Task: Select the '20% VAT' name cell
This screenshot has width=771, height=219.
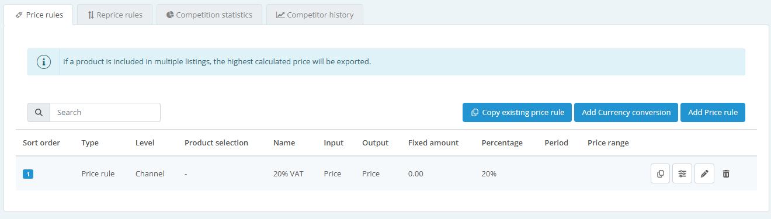Action: tap(289, 173)
